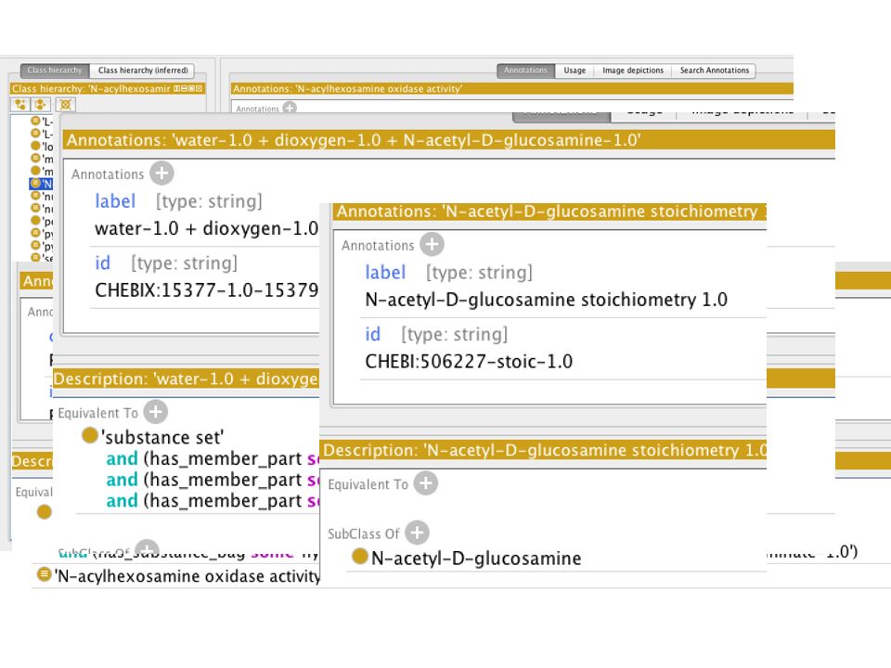
Task: Open the Search Annotations tab
Action: [x=715, y=71]
